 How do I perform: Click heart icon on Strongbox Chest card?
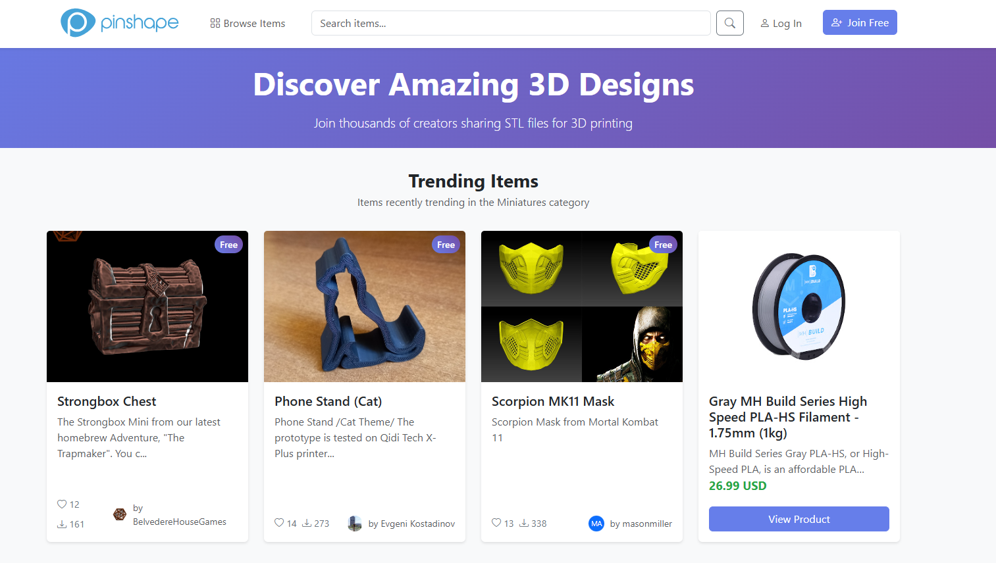(x=62, y=504)
